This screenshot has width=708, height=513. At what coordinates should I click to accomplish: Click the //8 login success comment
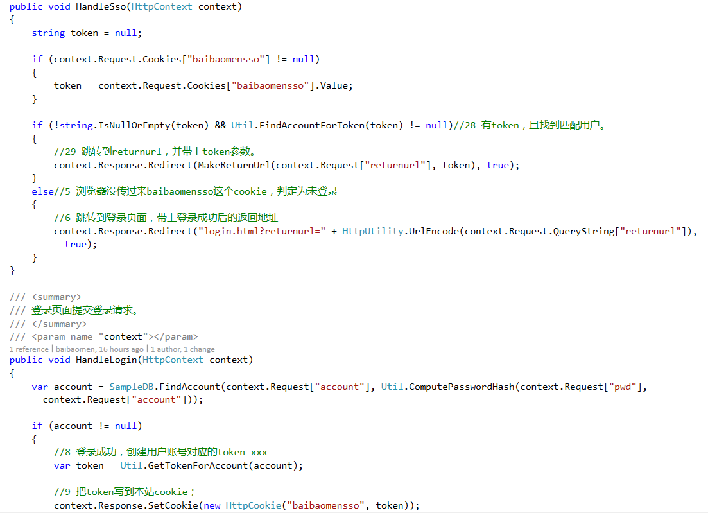point(160,453)
